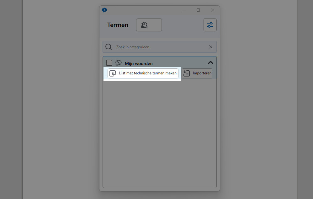This screenshot has height=199, width=313.
Task: Select the Mijn woorden category label
Action: pos(139,63)
